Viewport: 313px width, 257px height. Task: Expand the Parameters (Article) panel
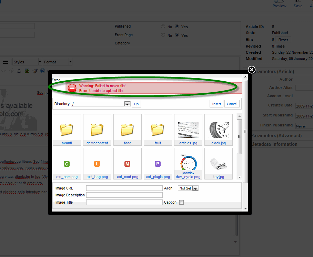pyautogui.click(x=278, y=71)
